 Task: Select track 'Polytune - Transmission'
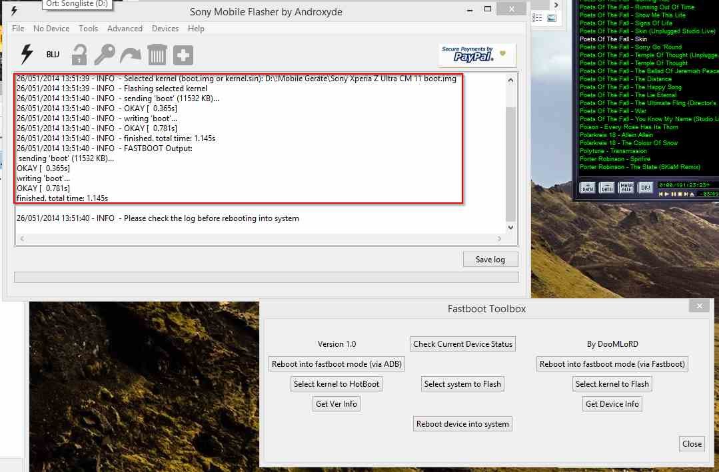click(613, 150)
